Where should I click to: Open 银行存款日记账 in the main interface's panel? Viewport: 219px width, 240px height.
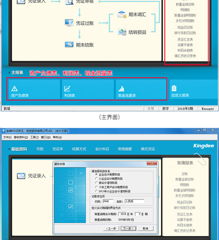[x=185, y=33]
